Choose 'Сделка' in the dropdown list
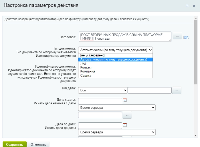Screen dimensions: 200x147 [x=86, y=75]
